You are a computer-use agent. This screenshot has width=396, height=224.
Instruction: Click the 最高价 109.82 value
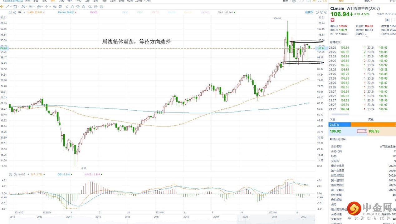click(x=343, y=26)
